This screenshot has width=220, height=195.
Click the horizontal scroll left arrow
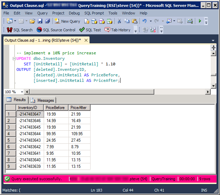[x=27, y=92]
